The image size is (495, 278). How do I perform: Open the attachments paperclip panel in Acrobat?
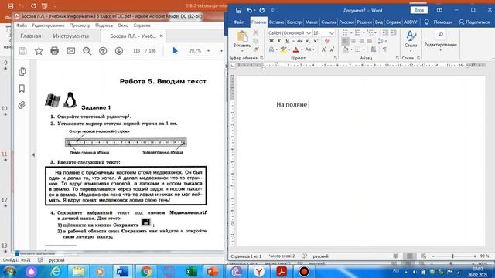pyautogui.click(x=22, y=105)
